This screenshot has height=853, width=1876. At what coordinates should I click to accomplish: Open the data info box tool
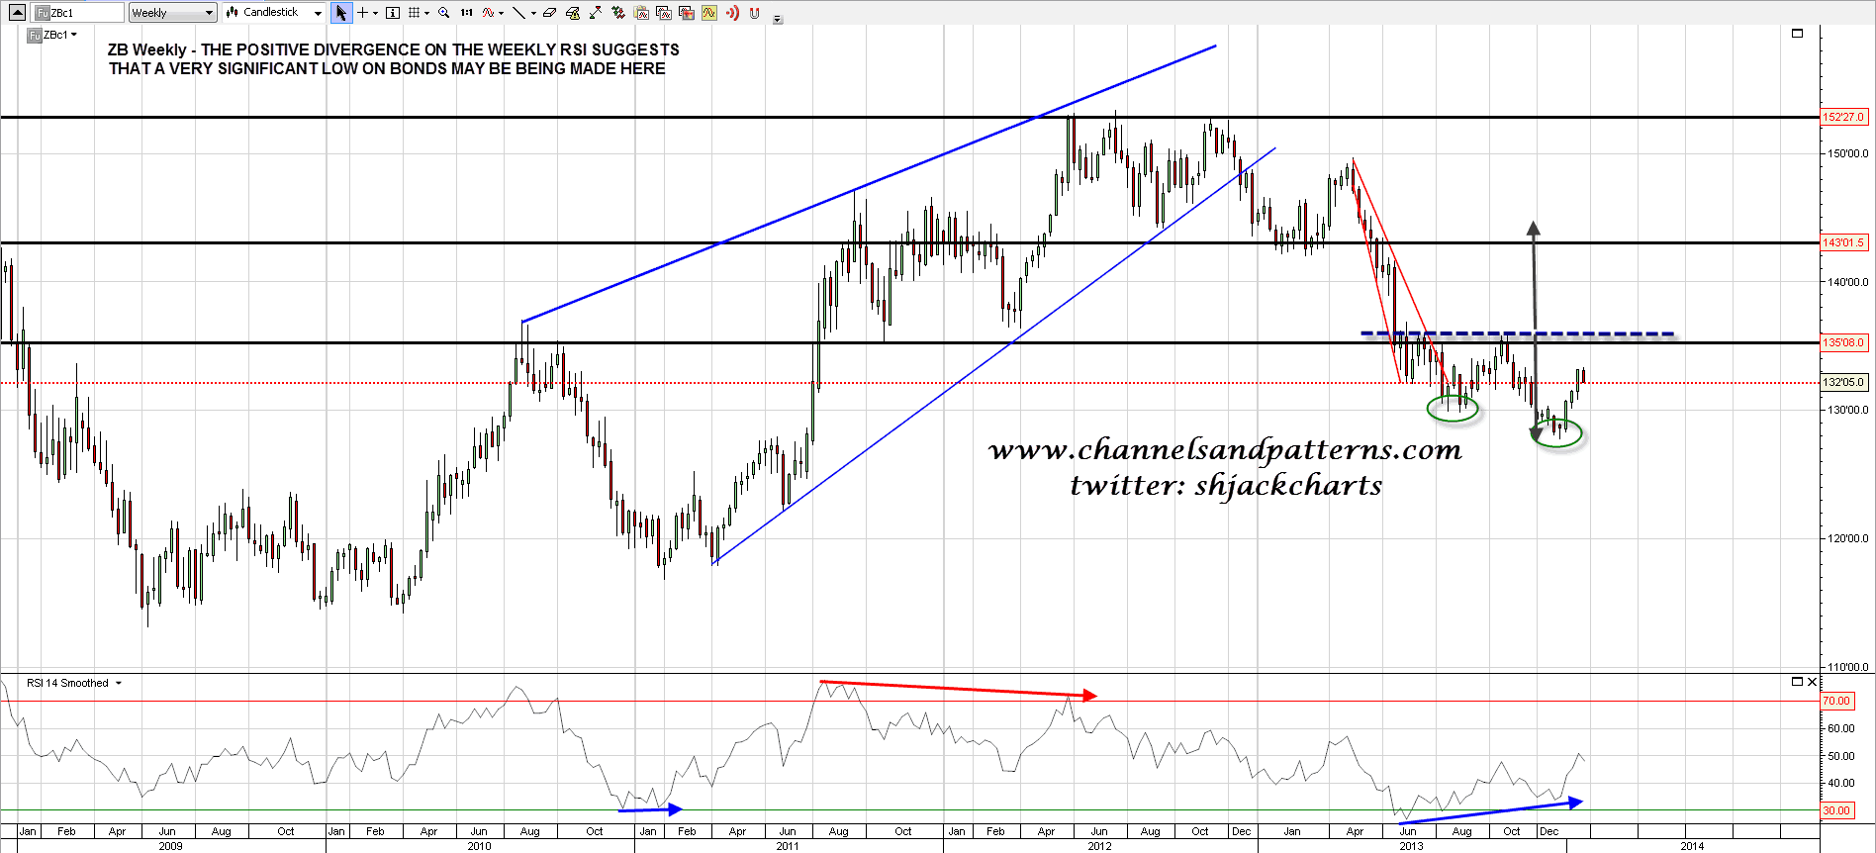[x=393, y=13]
